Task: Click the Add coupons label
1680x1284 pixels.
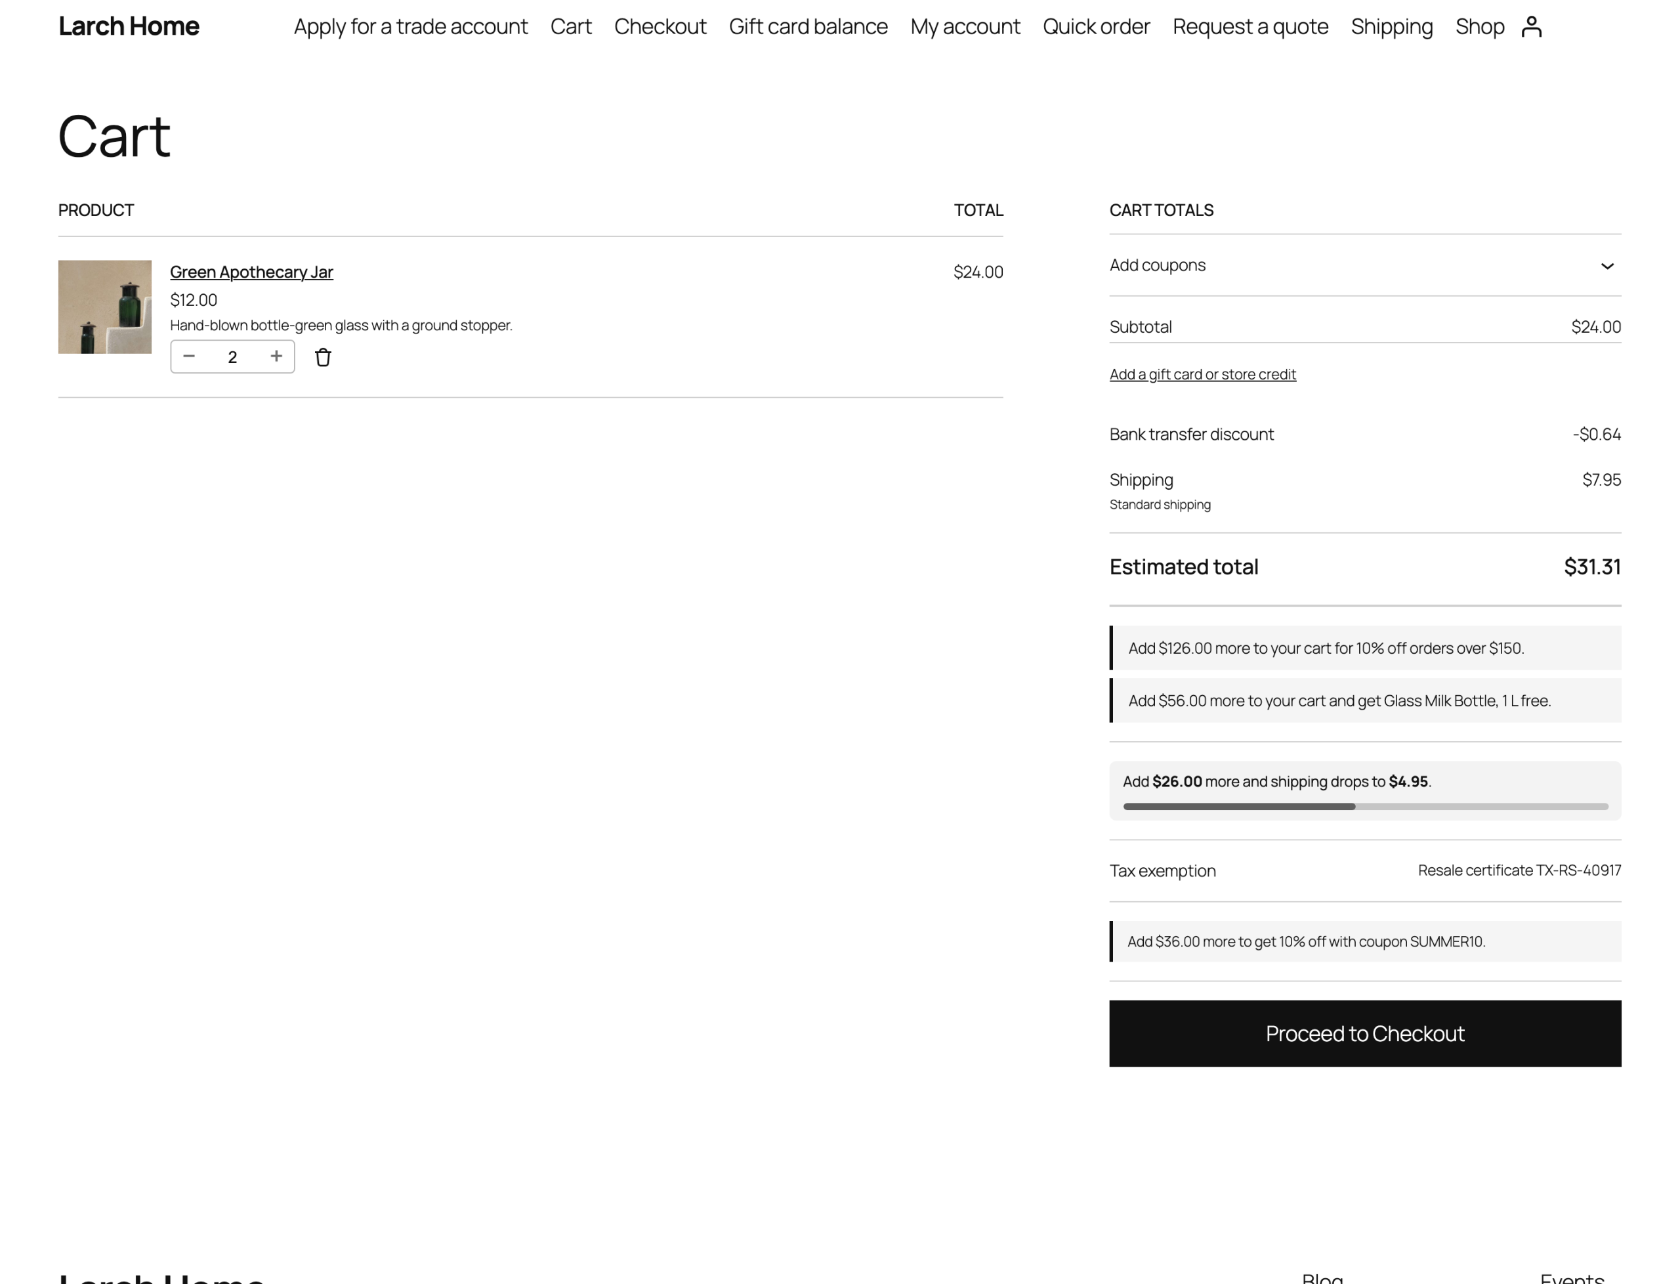Action: point(1158,265)
